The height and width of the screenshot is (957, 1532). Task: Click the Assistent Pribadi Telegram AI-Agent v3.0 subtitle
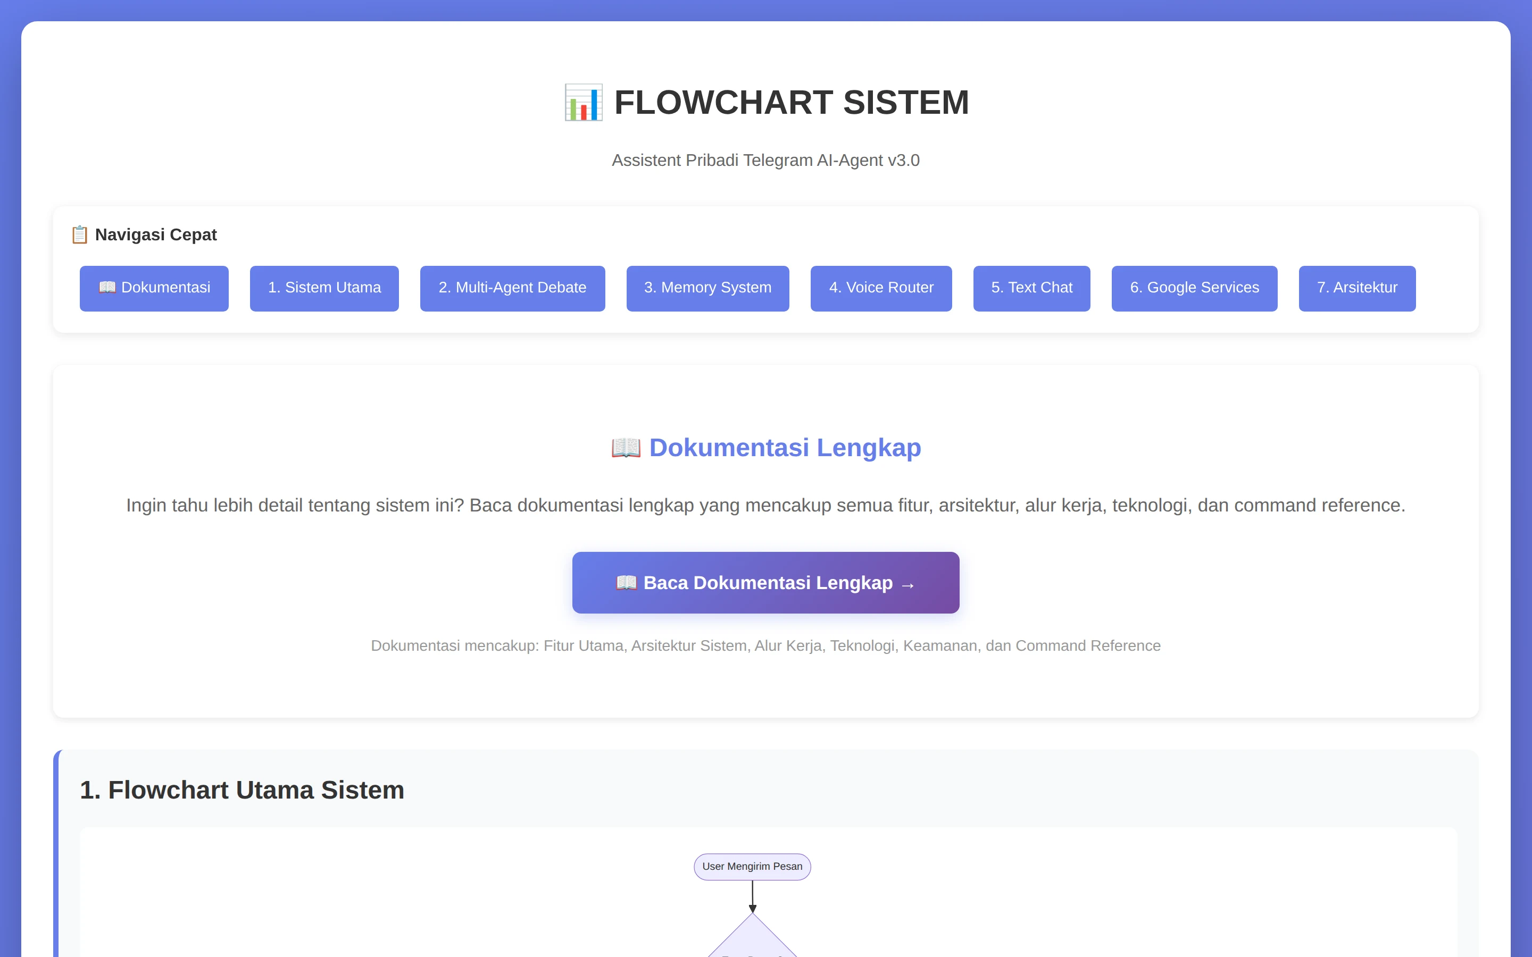(766, 160)
